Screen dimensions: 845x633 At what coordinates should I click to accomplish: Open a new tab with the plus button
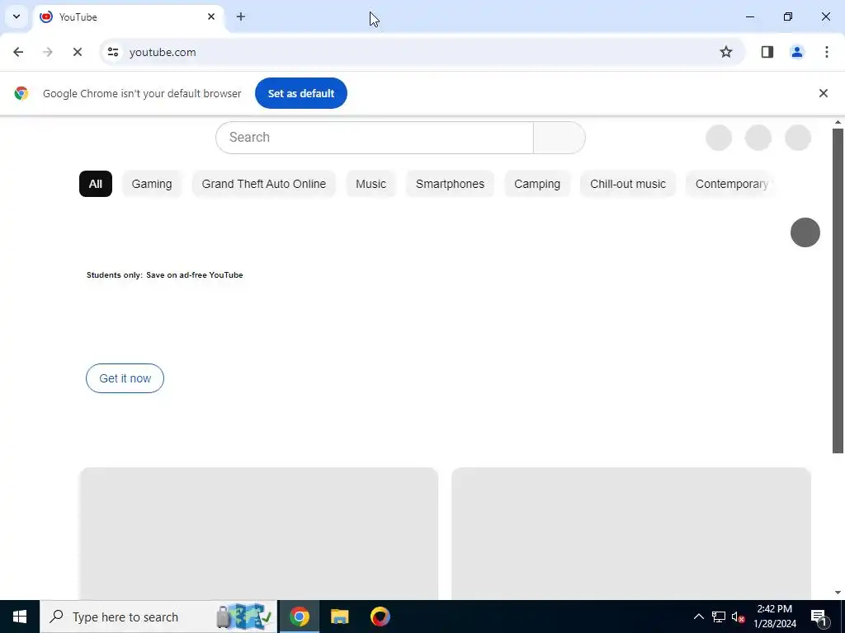click(241, 16)
